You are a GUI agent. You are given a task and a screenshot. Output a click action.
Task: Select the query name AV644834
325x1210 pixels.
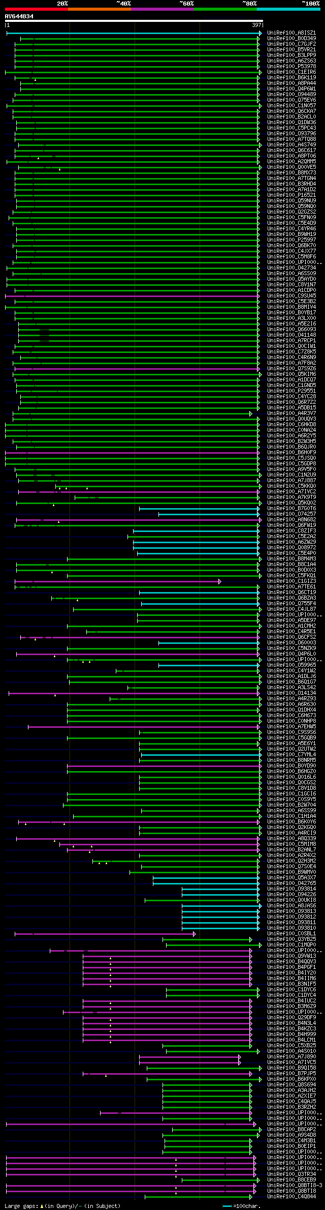(x=19, y=16)
